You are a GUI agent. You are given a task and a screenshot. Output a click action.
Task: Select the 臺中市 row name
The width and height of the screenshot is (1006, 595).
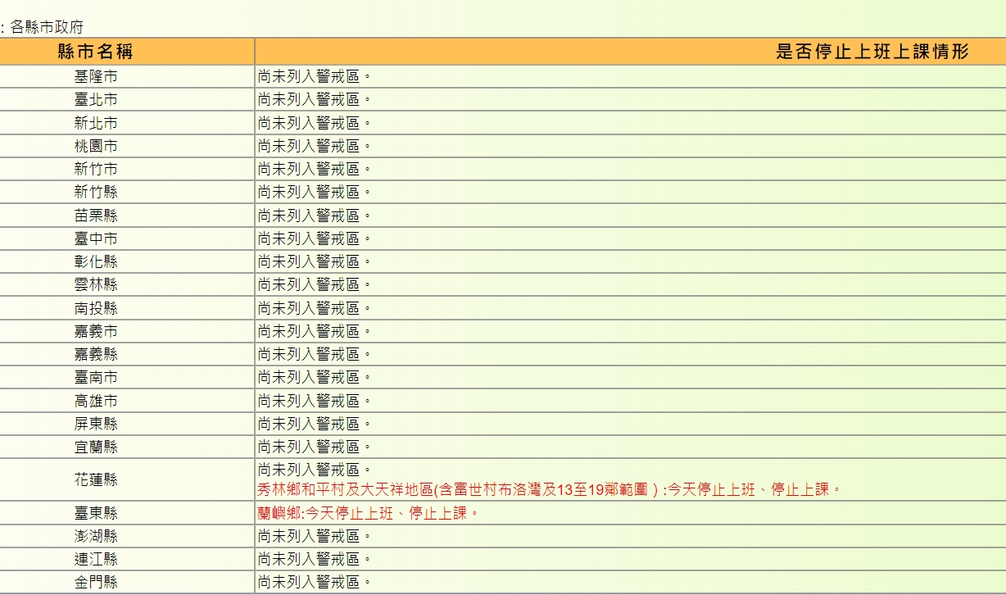96,238
